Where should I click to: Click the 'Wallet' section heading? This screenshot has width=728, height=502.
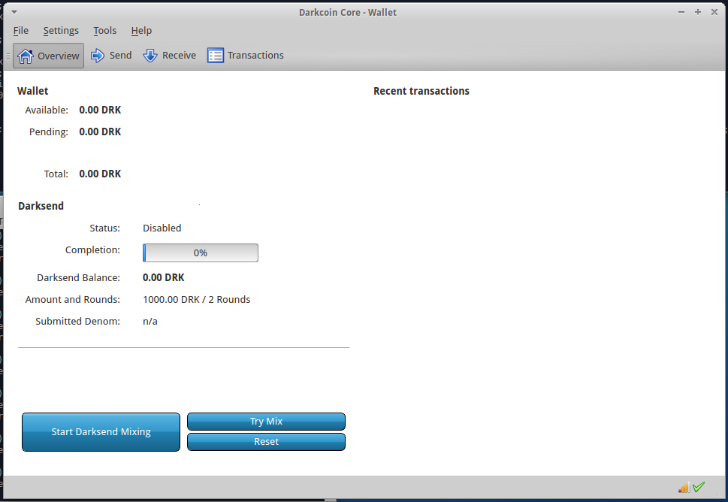(32, 91)
